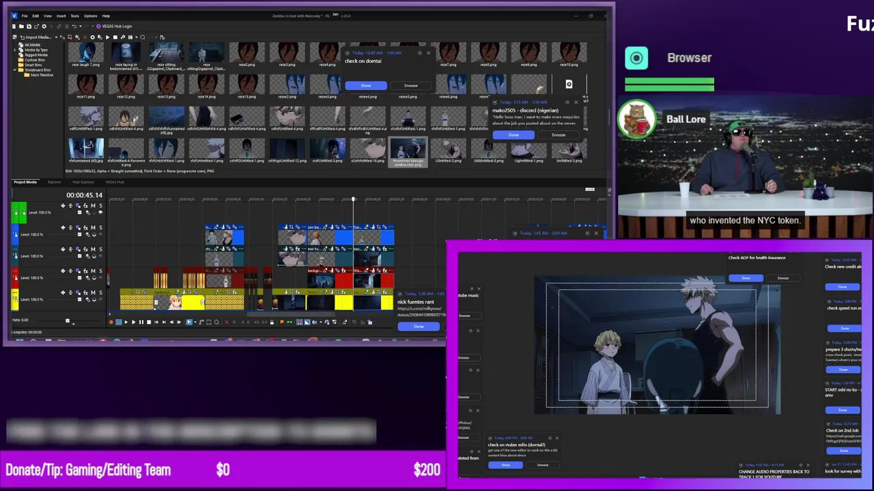Open the File menu

25,16
